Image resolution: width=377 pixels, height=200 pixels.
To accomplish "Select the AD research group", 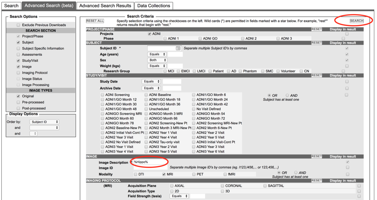I will pyautogui.click(x=228, y=71).
